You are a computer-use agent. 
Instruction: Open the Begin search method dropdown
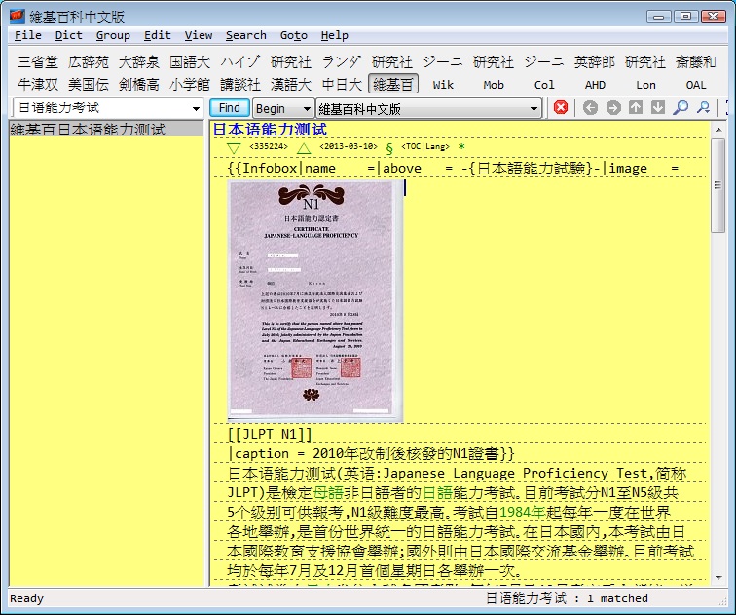283,108
